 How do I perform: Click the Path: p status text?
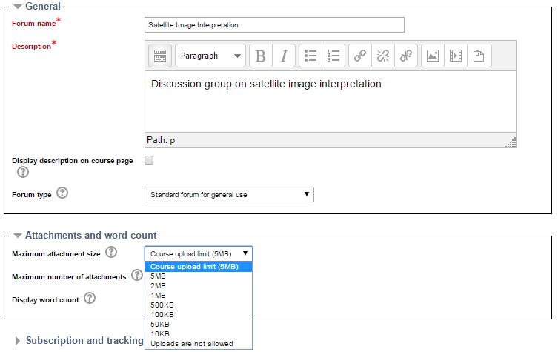pyautogui.click(x=161, y=140)
